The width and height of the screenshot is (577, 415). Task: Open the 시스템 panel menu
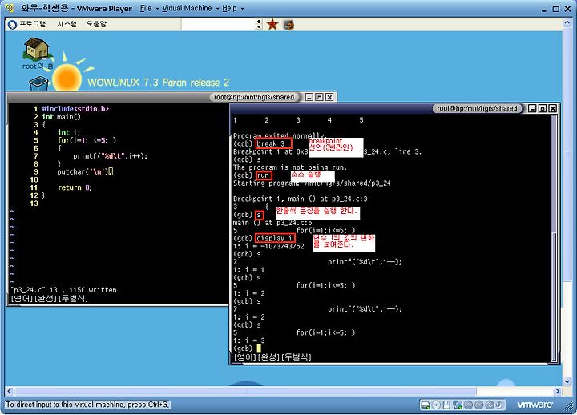pos(67,24)
